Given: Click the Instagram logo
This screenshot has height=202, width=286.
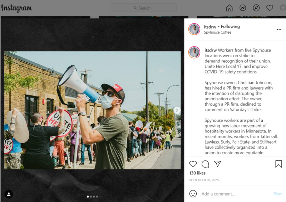Looking at the screenshot, I should [x=16, y=8].
